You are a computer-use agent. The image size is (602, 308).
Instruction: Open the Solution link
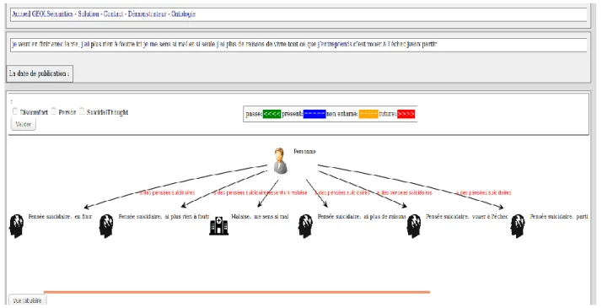point(89,14)
